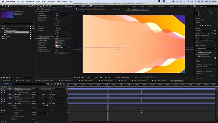This screenshot has height=123, width=218.
Task: Open the Active Camera view dropdown
Action: (126, 78)
